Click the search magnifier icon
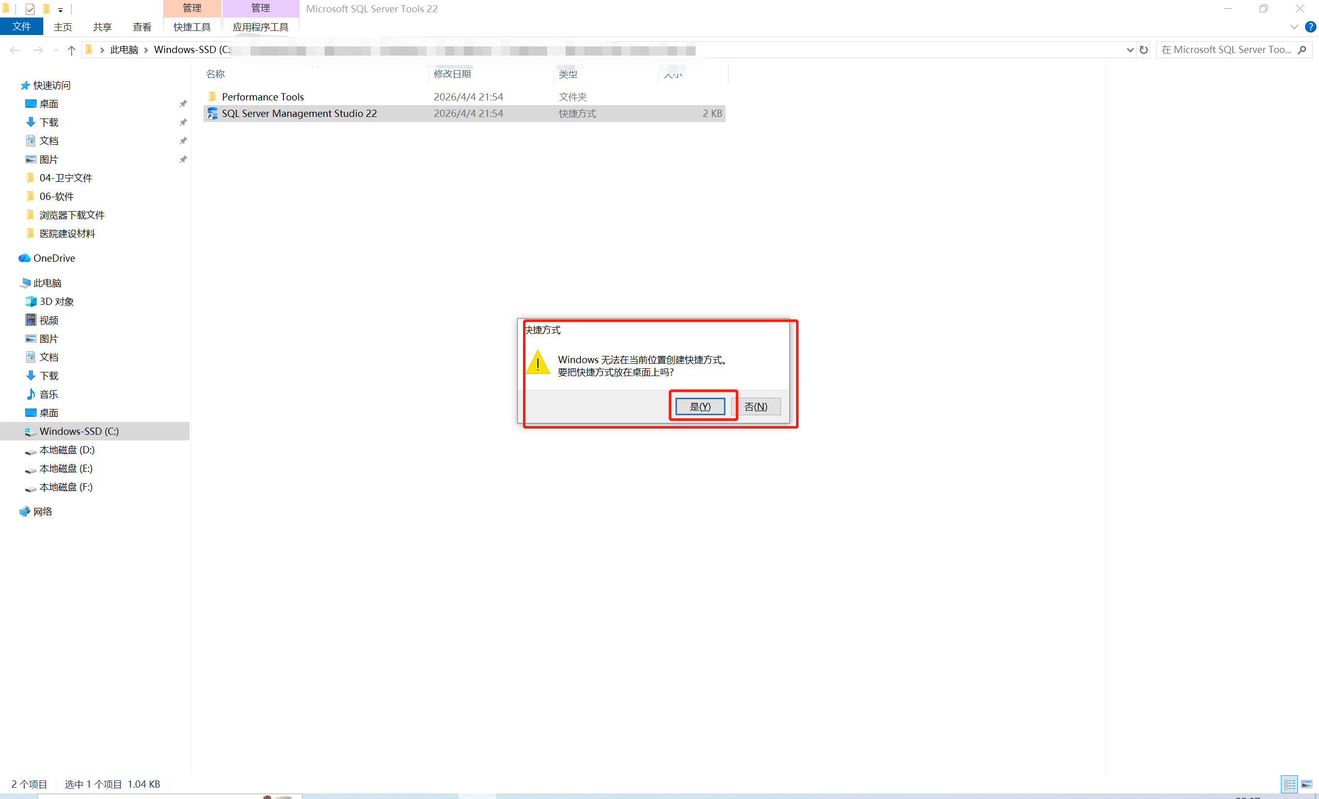 tap(1302, 50)
